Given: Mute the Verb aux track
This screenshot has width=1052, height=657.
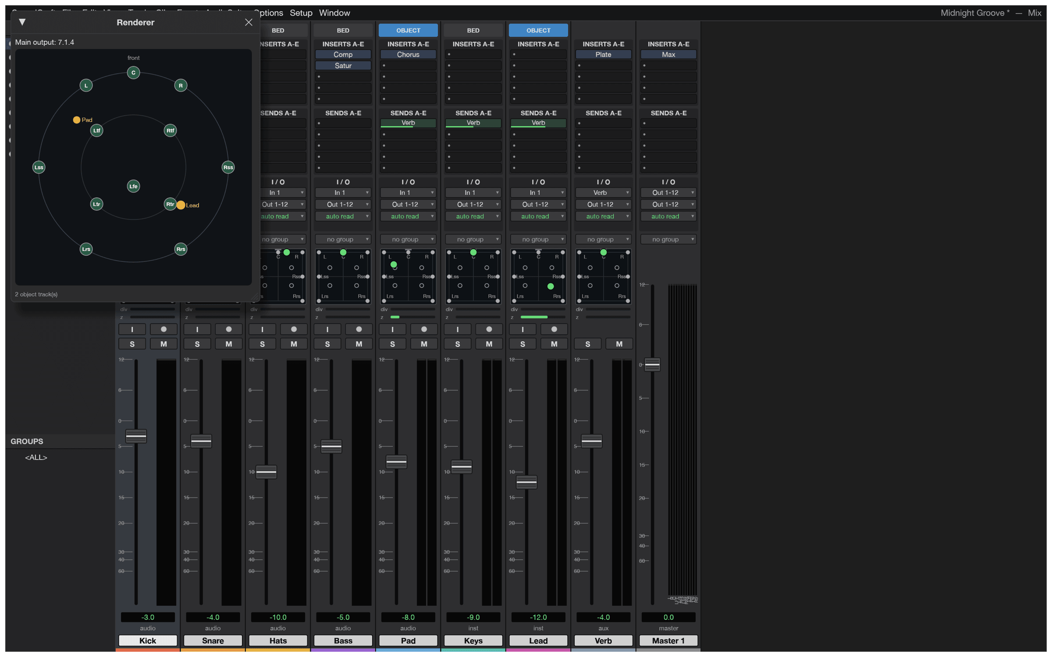Looking at the screenshot, I should 619,344.
